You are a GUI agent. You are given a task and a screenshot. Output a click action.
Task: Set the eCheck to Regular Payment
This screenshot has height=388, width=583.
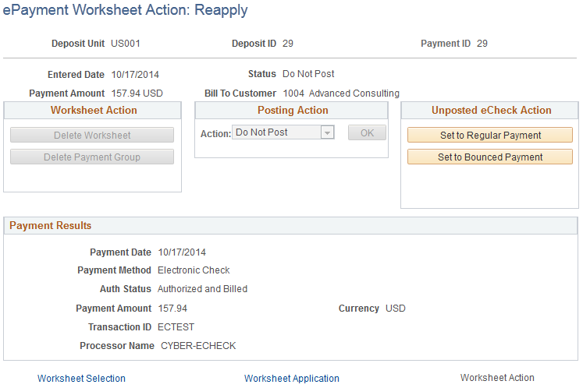click(x=490, y=136)
